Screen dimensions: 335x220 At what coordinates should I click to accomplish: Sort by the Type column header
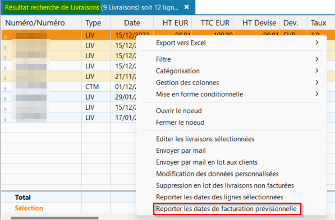point(96,23)
